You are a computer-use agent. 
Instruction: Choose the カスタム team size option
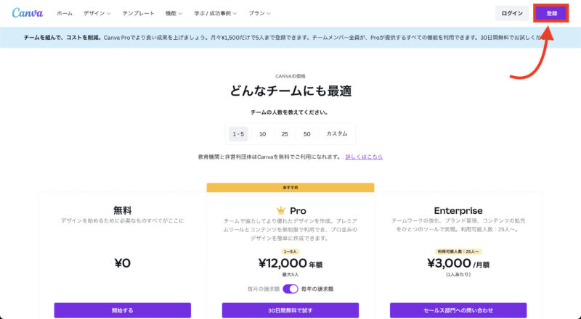tap(337, 133)
